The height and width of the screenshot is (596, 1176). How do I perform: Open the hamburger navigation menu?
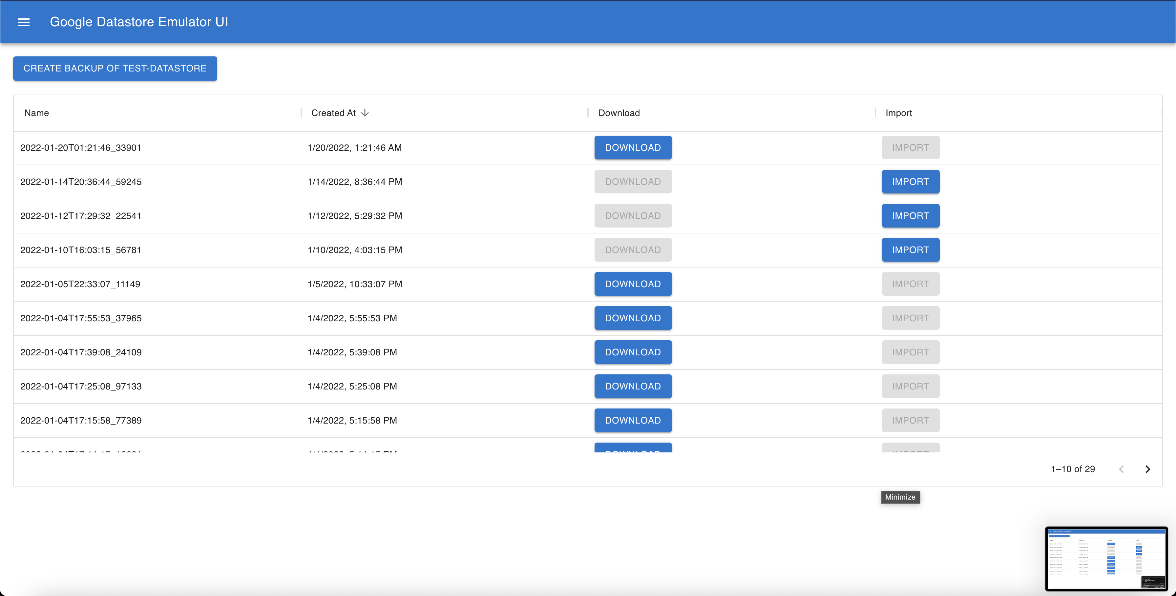click(x=23, y=22)
